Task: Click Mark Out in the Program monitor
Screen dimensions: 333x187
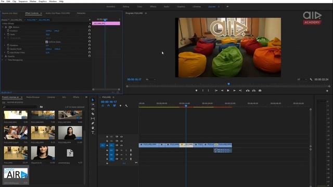Action: pos(208,90)
